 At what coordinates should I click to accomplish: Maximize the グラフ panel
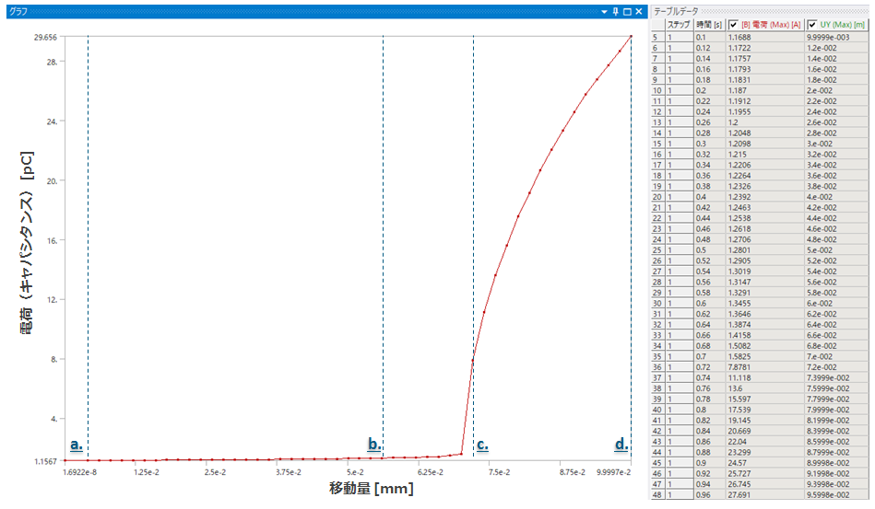pyautogui.click(x=627, y=12)
